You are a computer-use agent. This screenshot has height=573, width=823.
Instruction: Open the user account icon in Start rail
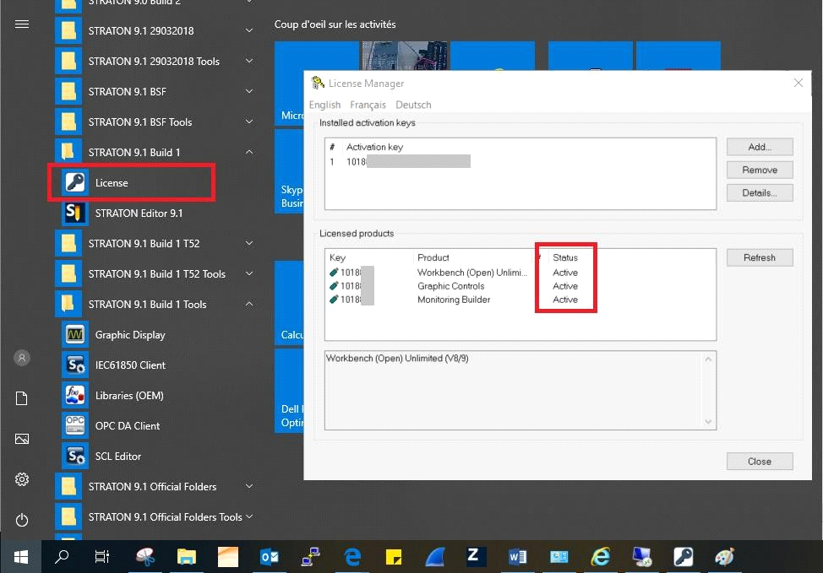21,358
